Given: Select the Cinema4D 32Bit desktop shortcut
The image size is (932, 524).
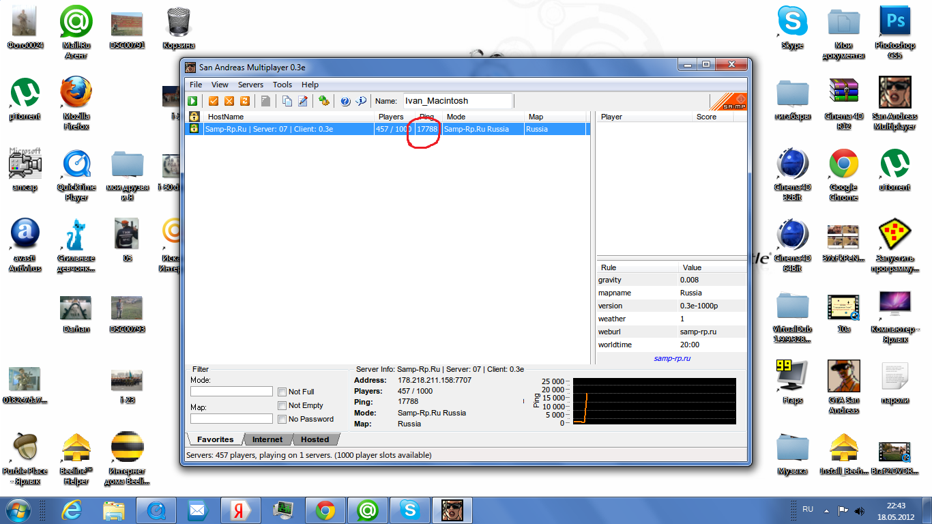Looking at the screenshot, I should 792,173.
